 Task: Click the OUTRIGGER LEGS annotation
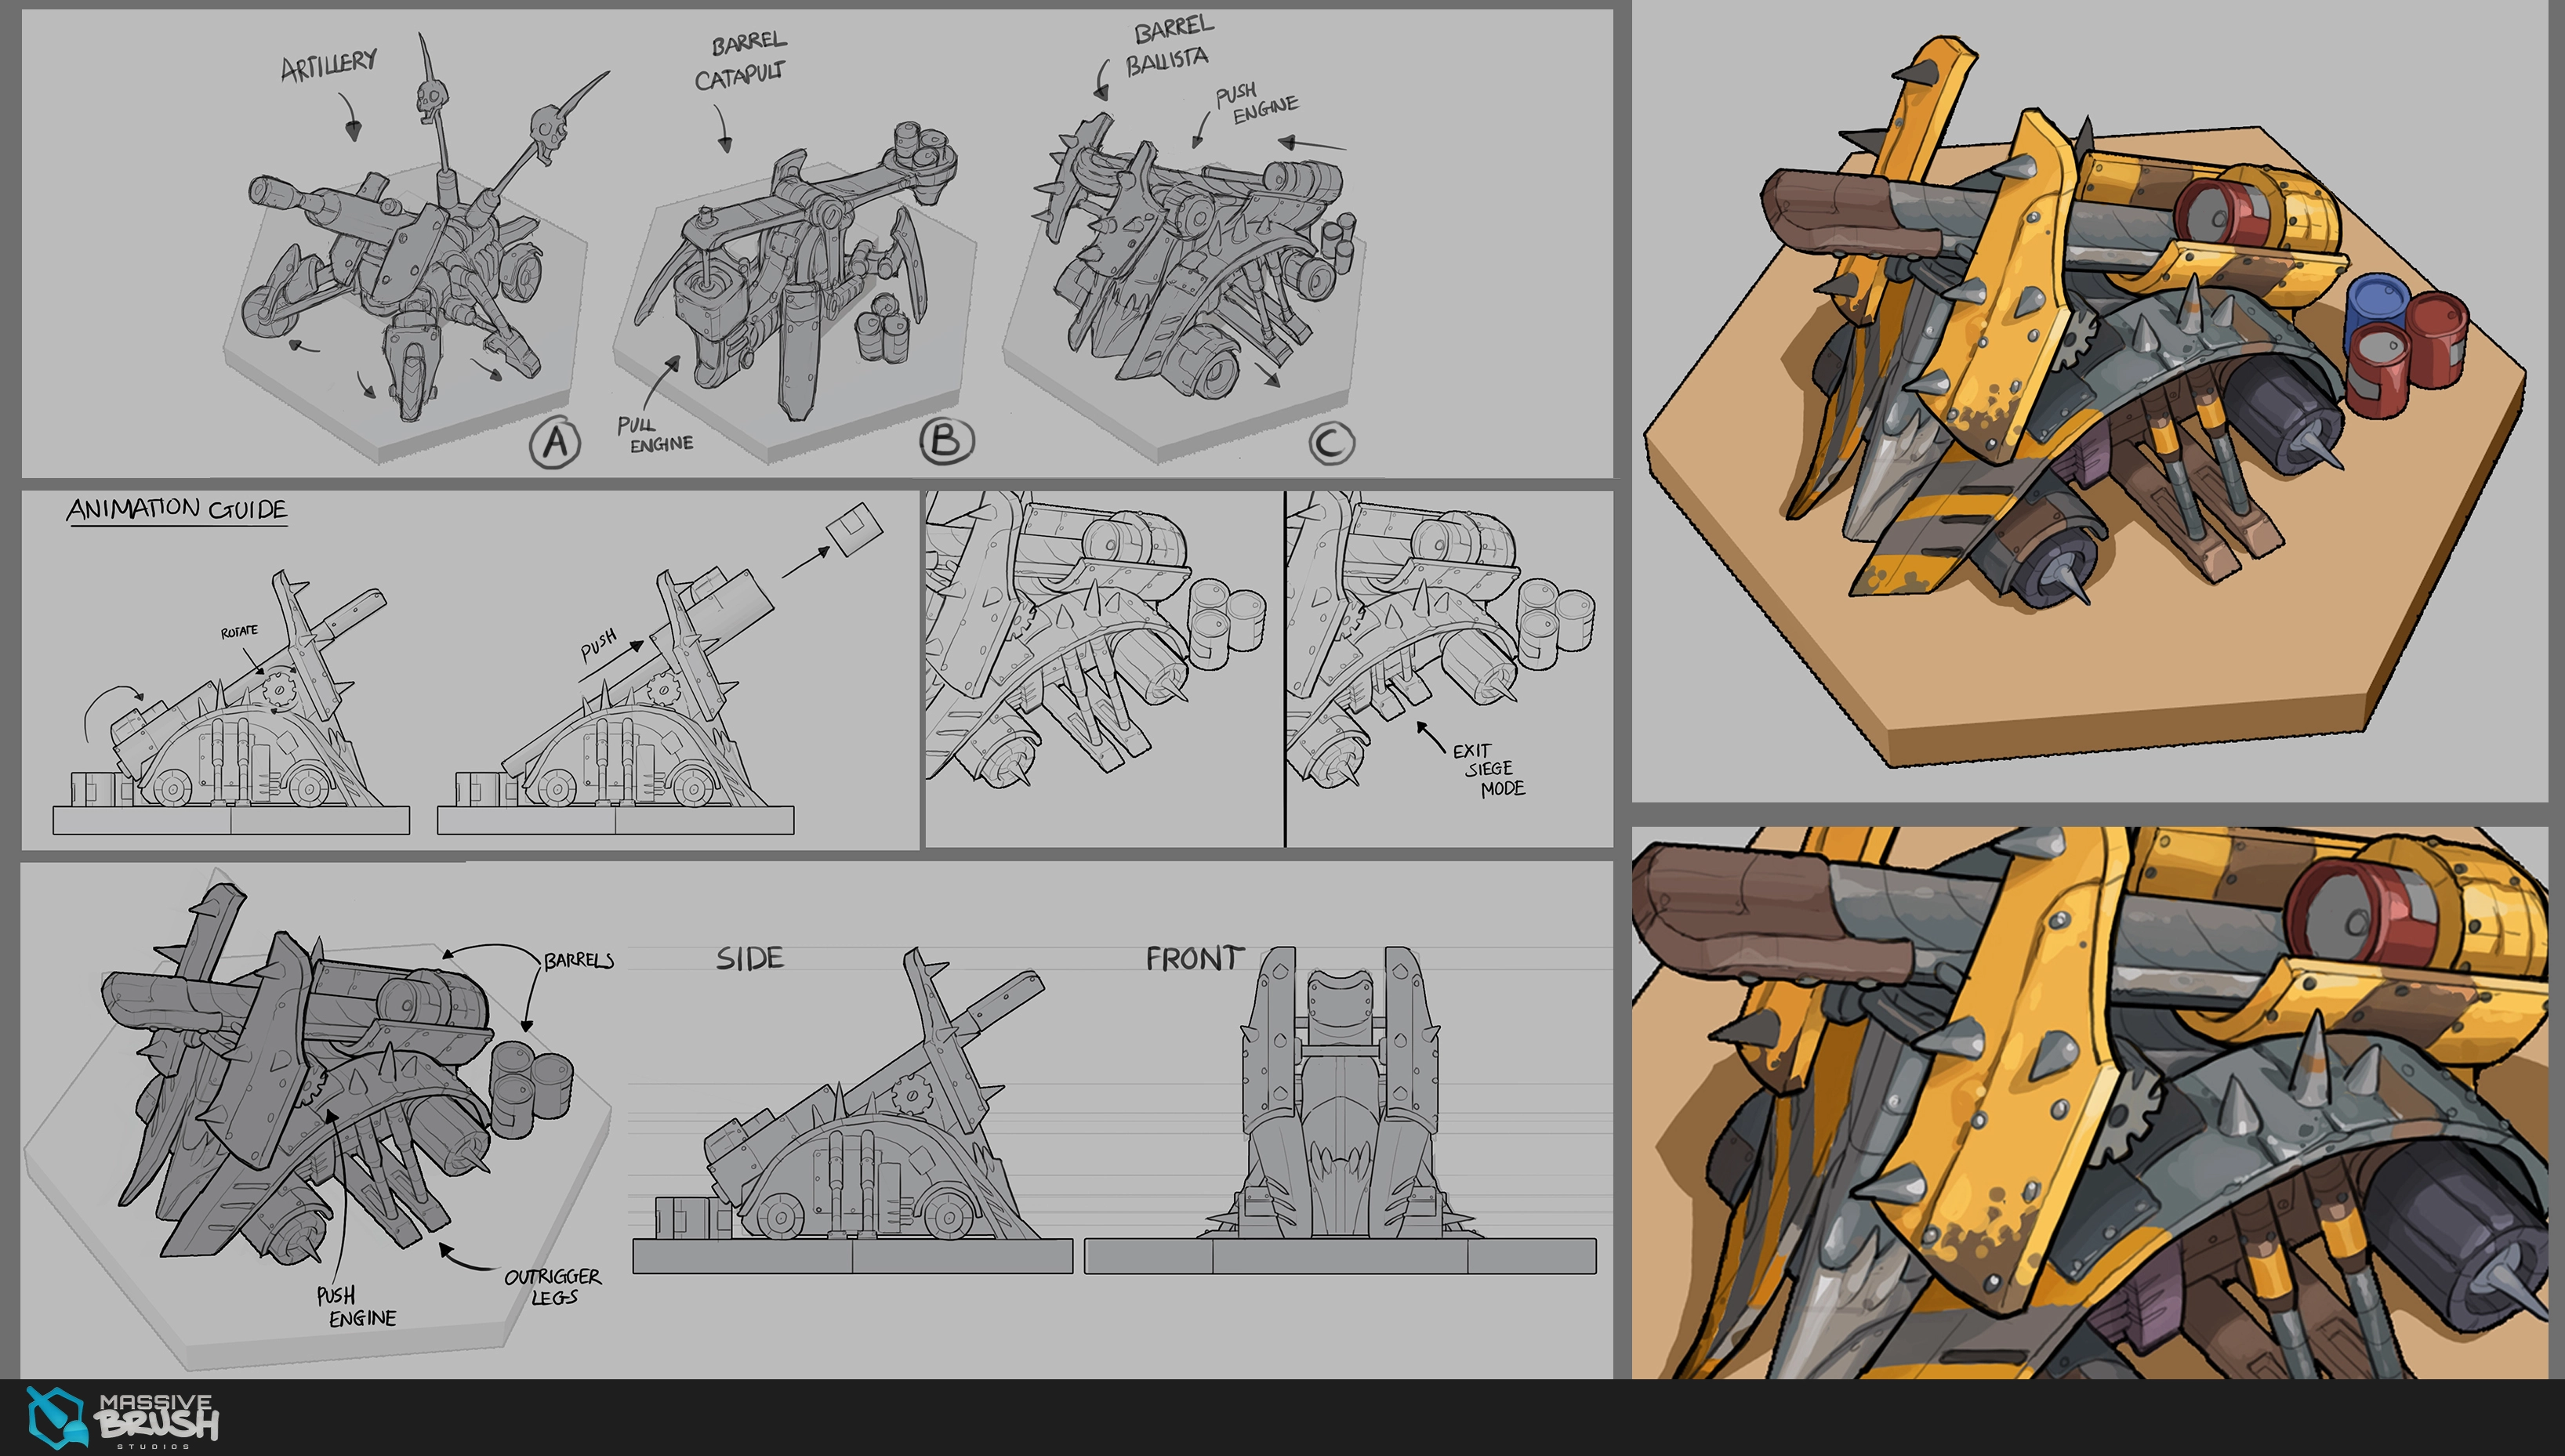pos(552,1286)
